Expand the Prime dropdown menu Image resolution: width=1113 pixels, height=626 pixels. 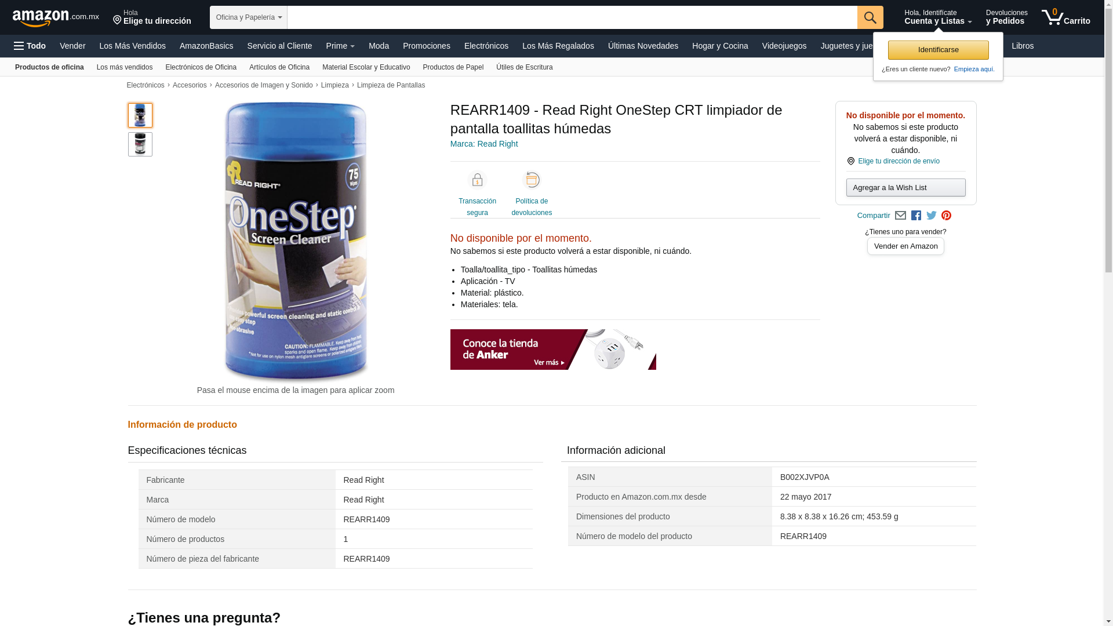[340, 46]
